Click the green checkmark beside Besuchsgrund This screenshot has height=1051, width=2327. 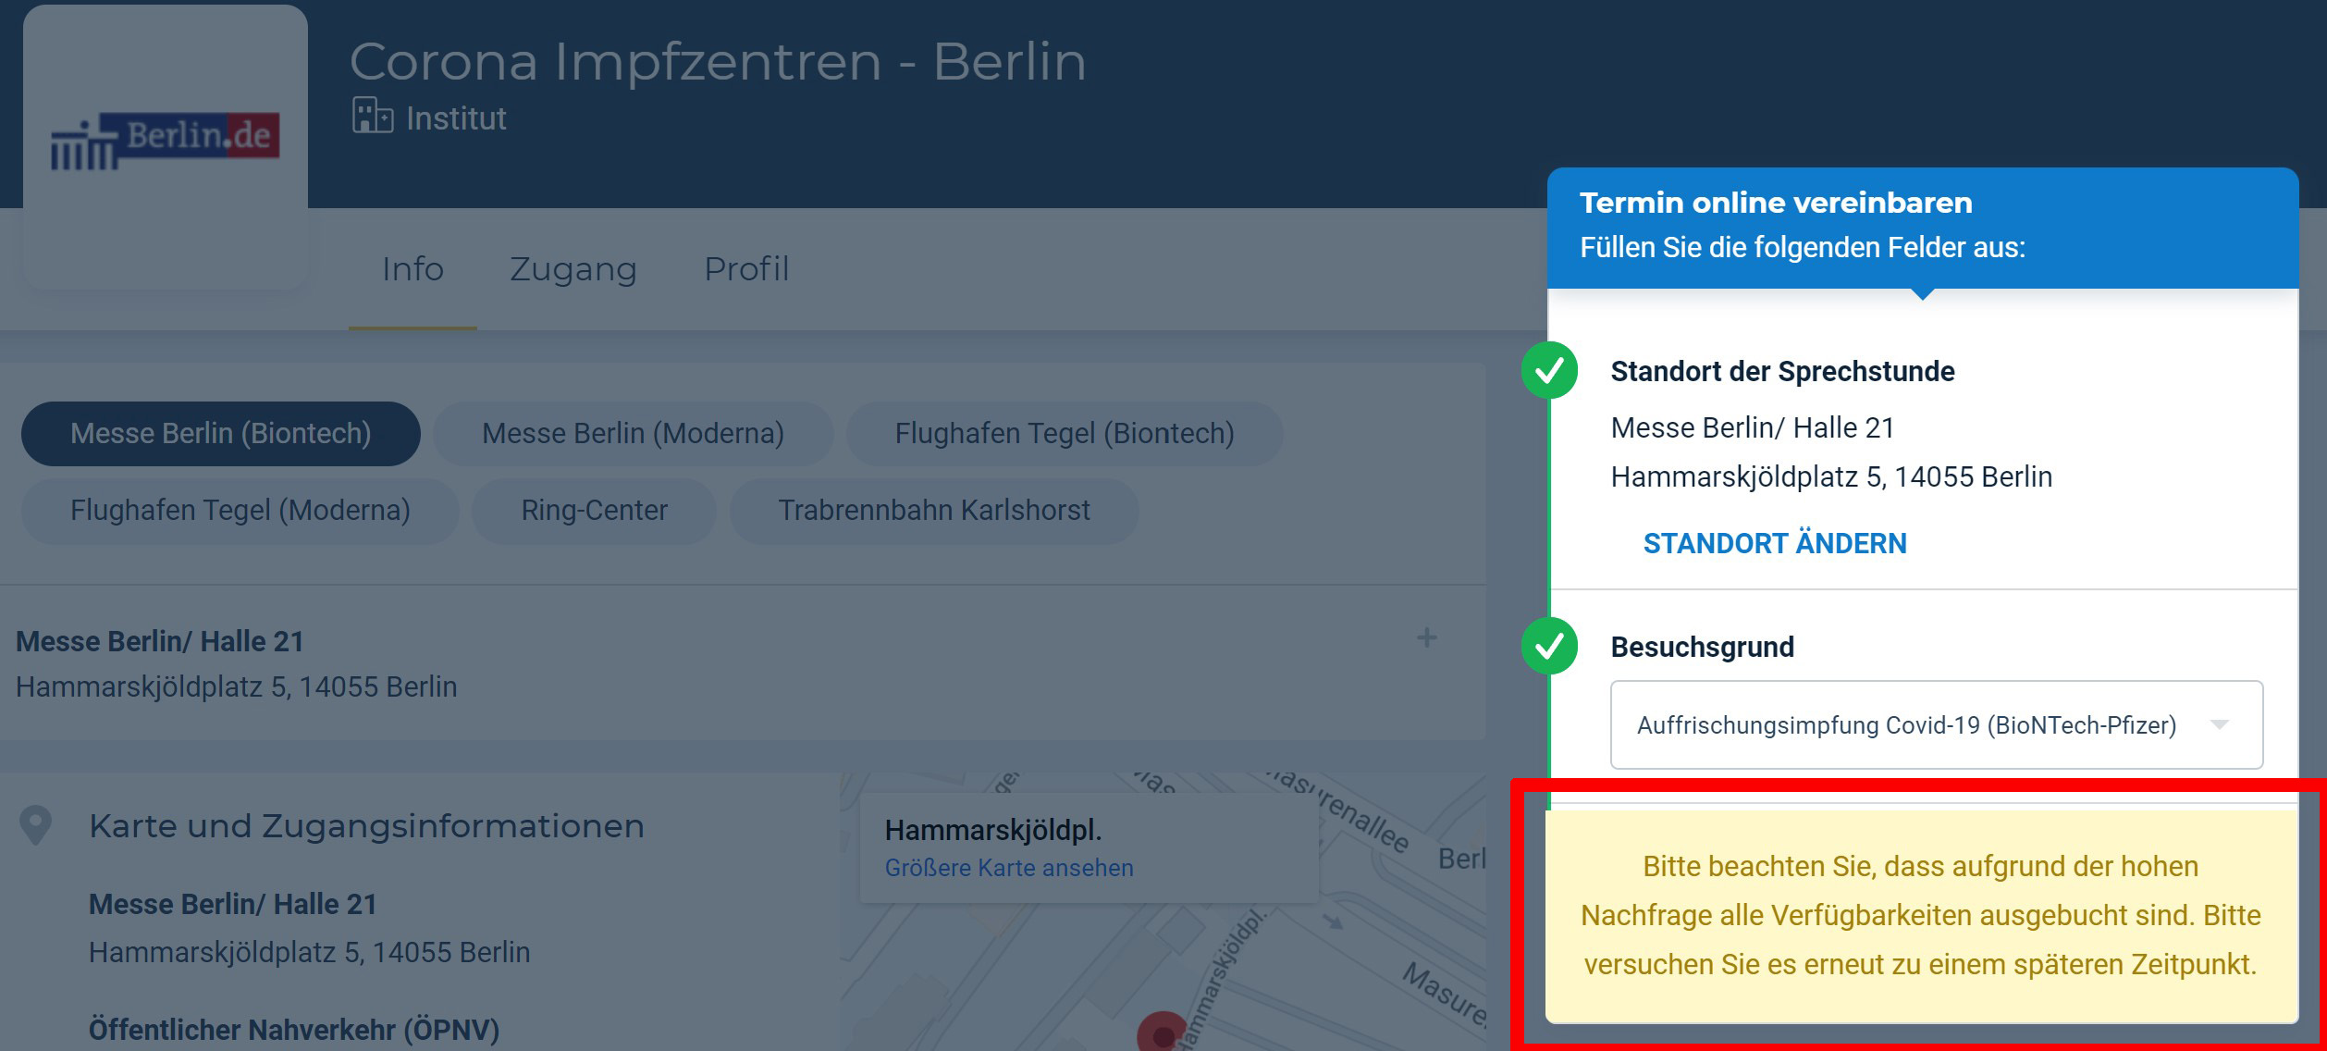point(1550,646)
